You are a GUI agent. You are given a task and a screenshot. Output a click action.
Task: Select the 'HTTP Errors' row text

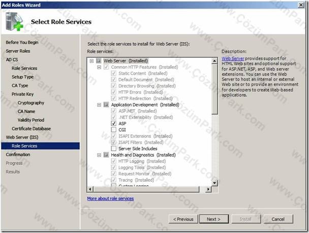(140, 92)
